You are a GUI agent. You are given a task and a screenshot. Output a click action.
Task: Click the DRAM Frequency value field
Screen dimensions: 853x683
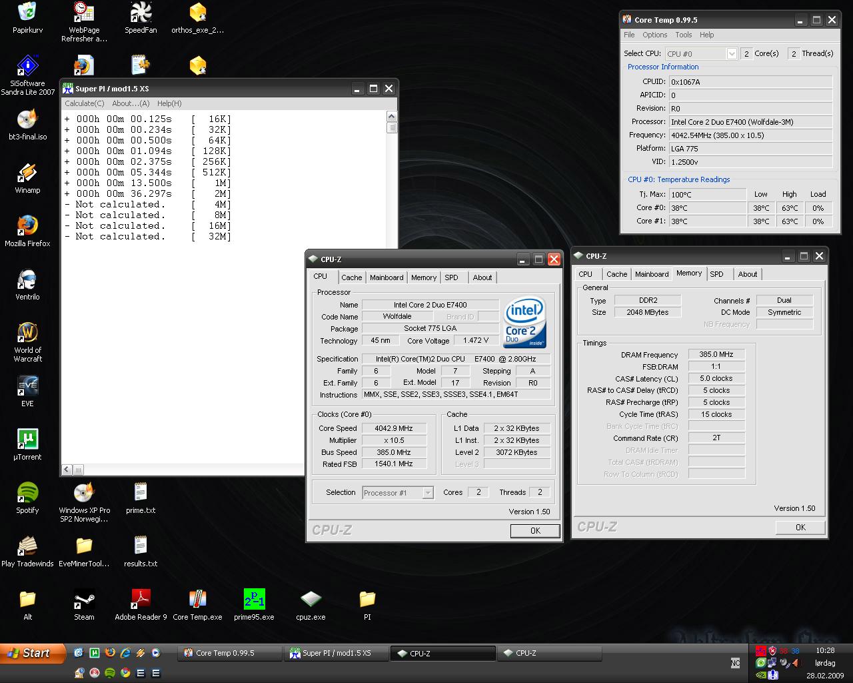(x=716, y=354)
